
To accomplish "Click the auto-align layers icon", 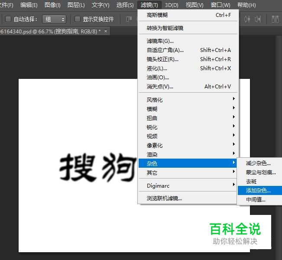I will click(x=275, y=19).
